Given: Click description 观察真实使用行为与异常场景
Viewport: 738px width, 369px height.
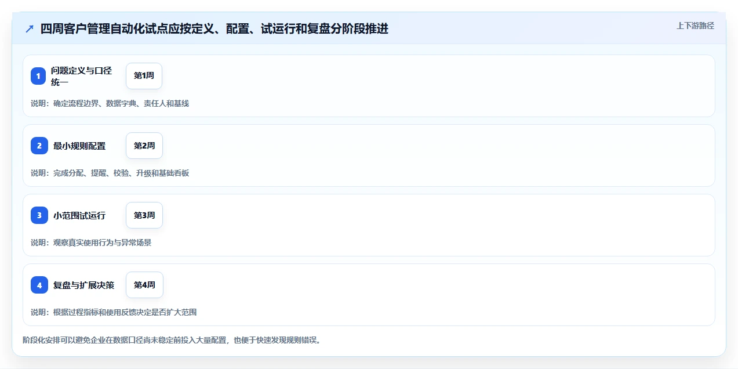Looking at the screenshot, I should tap(103, 243).
